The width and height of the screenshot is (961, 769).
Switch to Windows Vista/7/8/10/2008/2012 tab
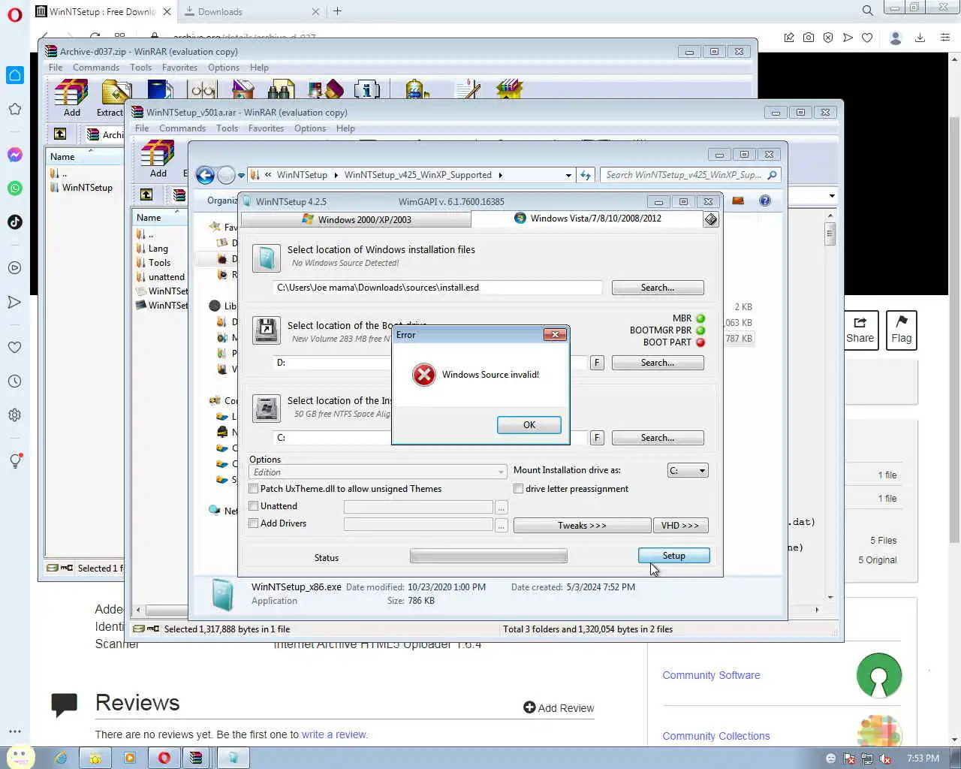(x=587, y=219)
